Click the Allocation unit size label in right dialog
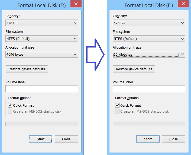This screenshot has height=155, width=191. coord(127,47)
